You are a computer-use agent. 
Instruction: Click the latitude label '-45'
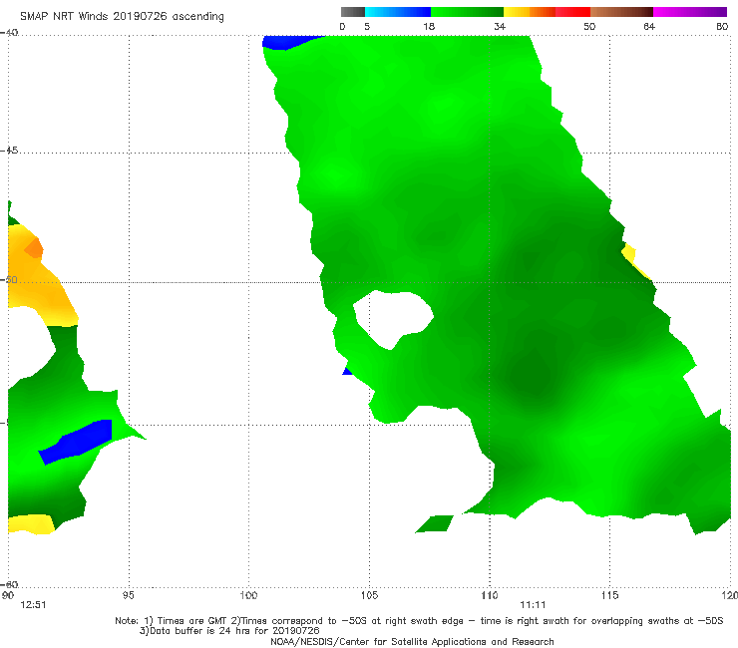[9, 151]
